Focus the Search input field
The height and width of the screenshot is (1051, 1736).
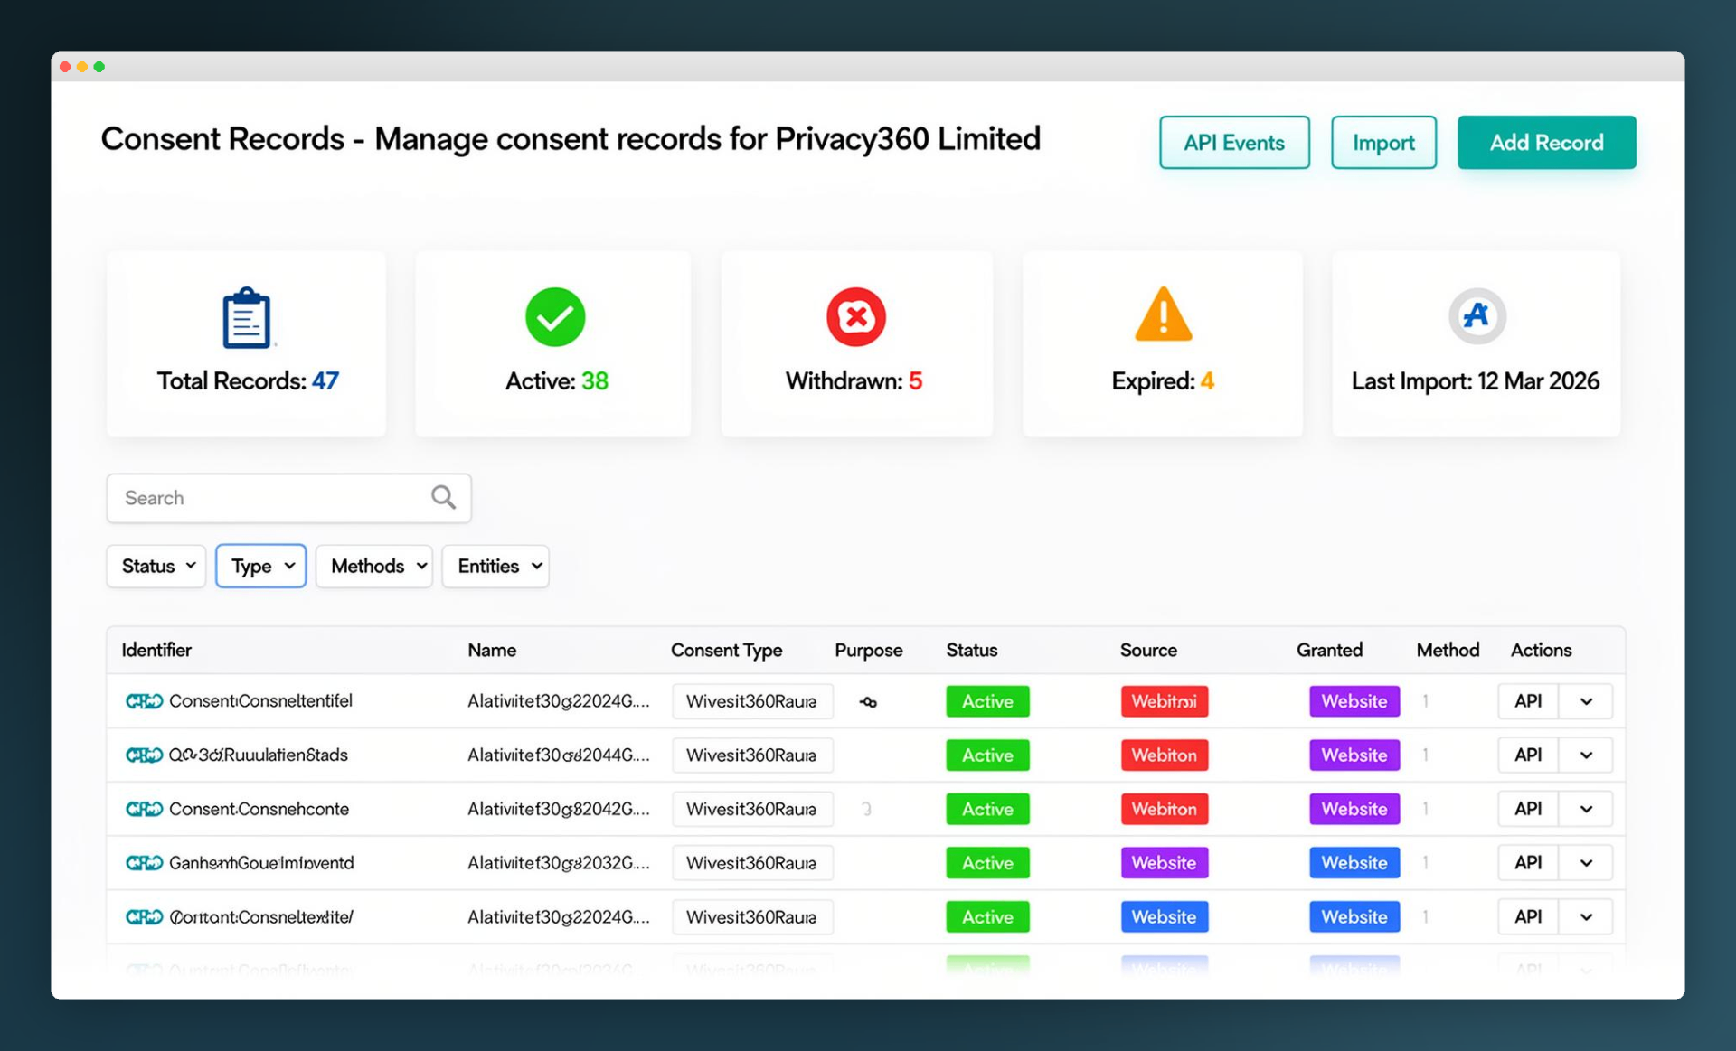point(288,498)
